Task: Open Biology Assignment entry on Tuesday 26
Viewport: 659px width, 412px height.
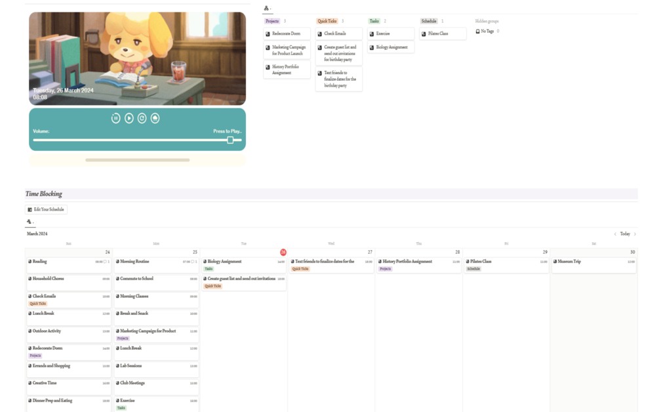Action: point(244,265)
